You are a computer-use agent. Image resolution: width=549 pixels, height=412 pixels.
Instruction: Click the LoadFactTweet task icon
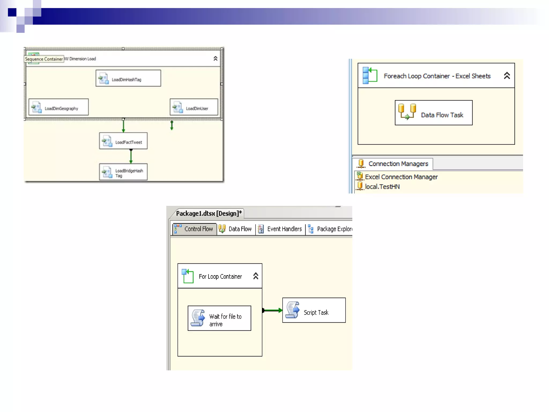point(107,141)
